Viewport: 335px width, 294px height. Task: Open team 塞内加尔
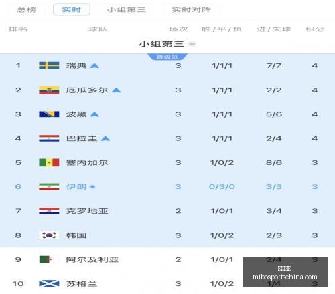point(87,162)
